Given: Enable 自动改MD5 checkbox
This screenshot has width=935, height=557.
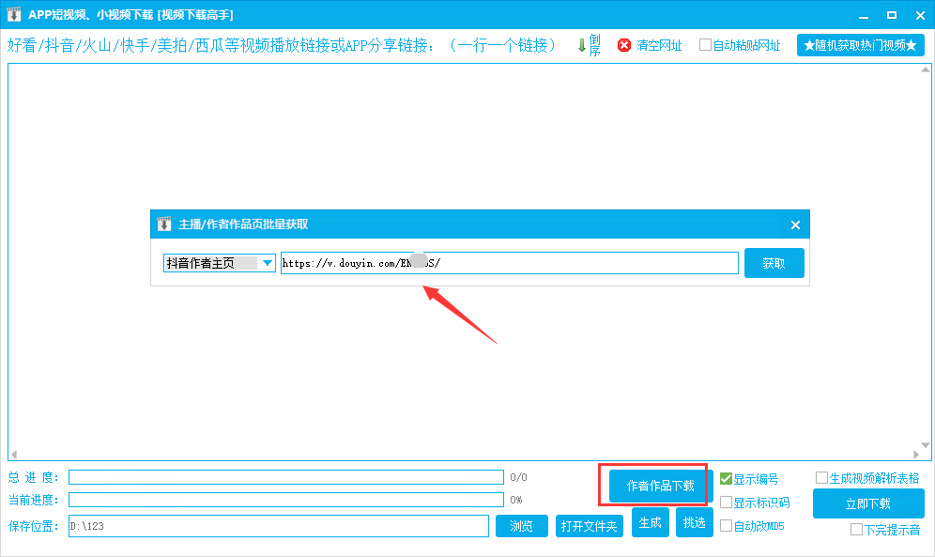Looking at the screenshot, I should tap(726, 525).
